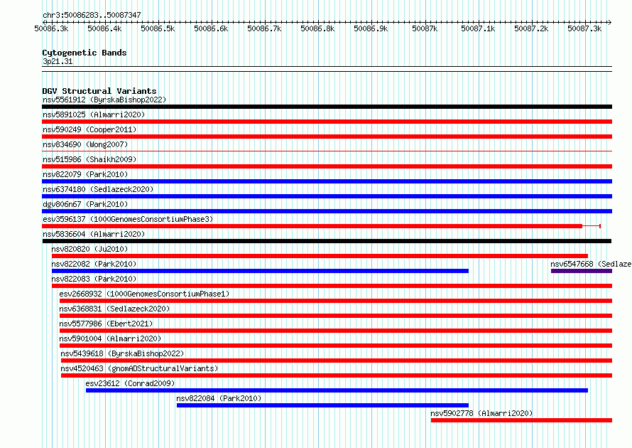Click the thin tail of esv3596137 bar
Viewport: 632px width, 448px height.
coord(592,226)
